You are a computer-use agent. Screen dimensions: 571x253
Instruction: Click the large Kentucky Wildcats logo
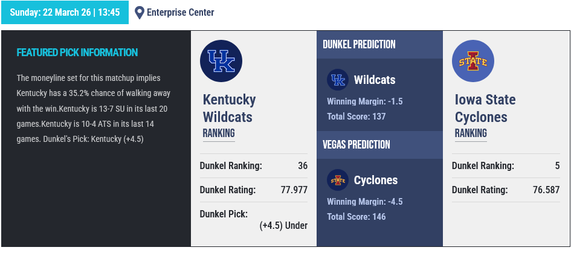(x=221, y=61)
